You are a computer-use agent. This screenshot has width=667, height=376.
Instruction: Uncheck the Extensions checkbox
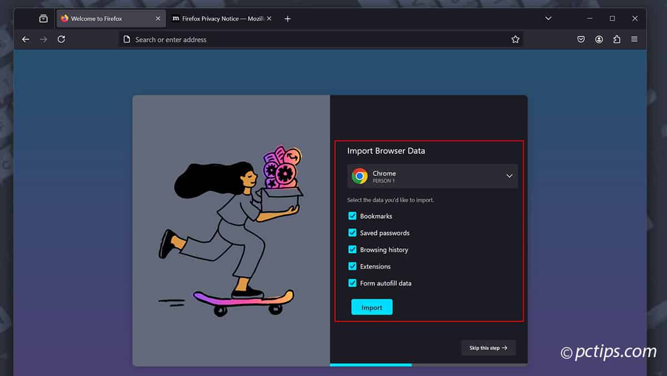(x=352, y=266)
